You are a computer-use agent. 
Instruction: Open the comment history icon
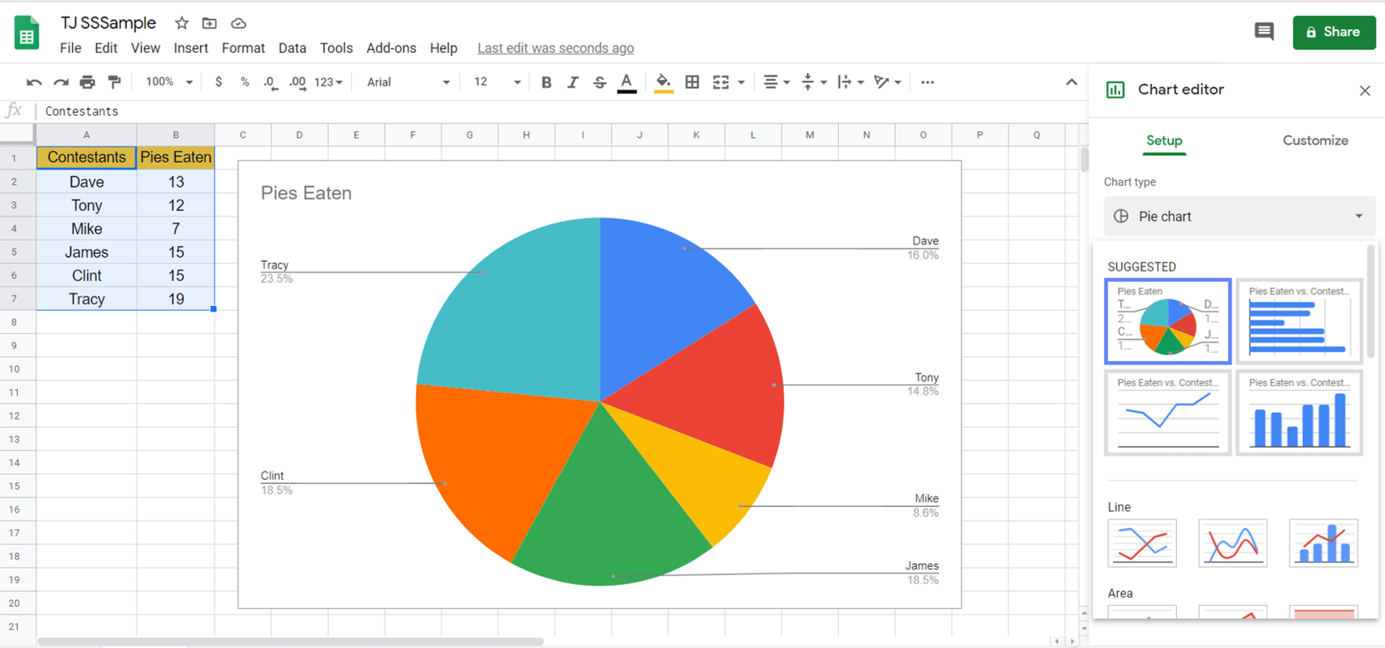[x=1263, y=32]
